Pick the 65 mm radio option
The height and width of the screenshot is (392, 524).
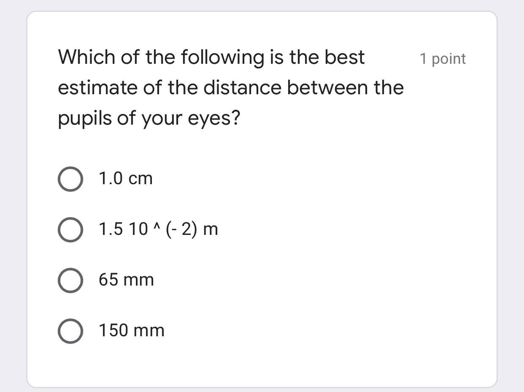tap(70, 280)
